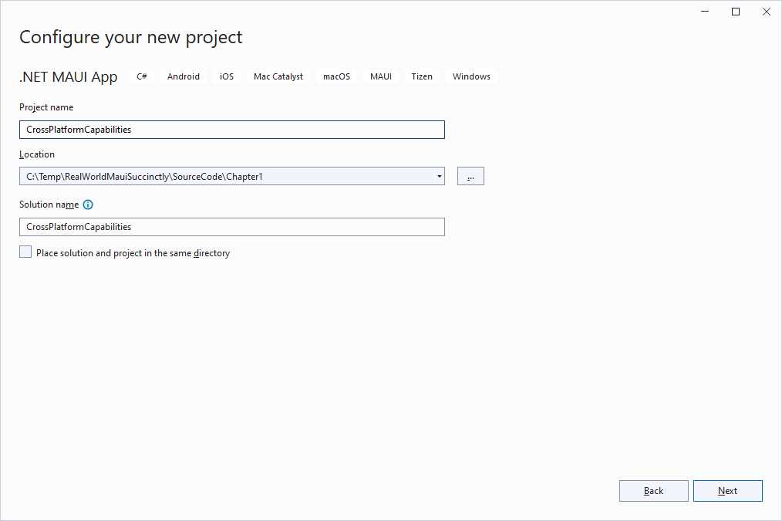Open the Location dropdown list

pos(439,176)
